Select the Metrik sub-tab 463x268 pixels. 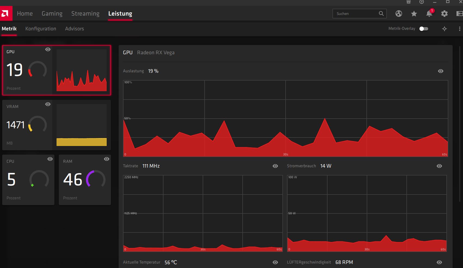point(9,29)
